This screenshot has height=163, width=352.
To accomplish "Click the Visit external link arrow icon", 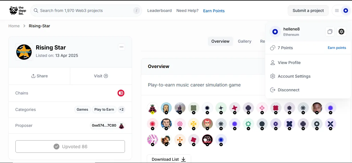I will pos(106,76).
